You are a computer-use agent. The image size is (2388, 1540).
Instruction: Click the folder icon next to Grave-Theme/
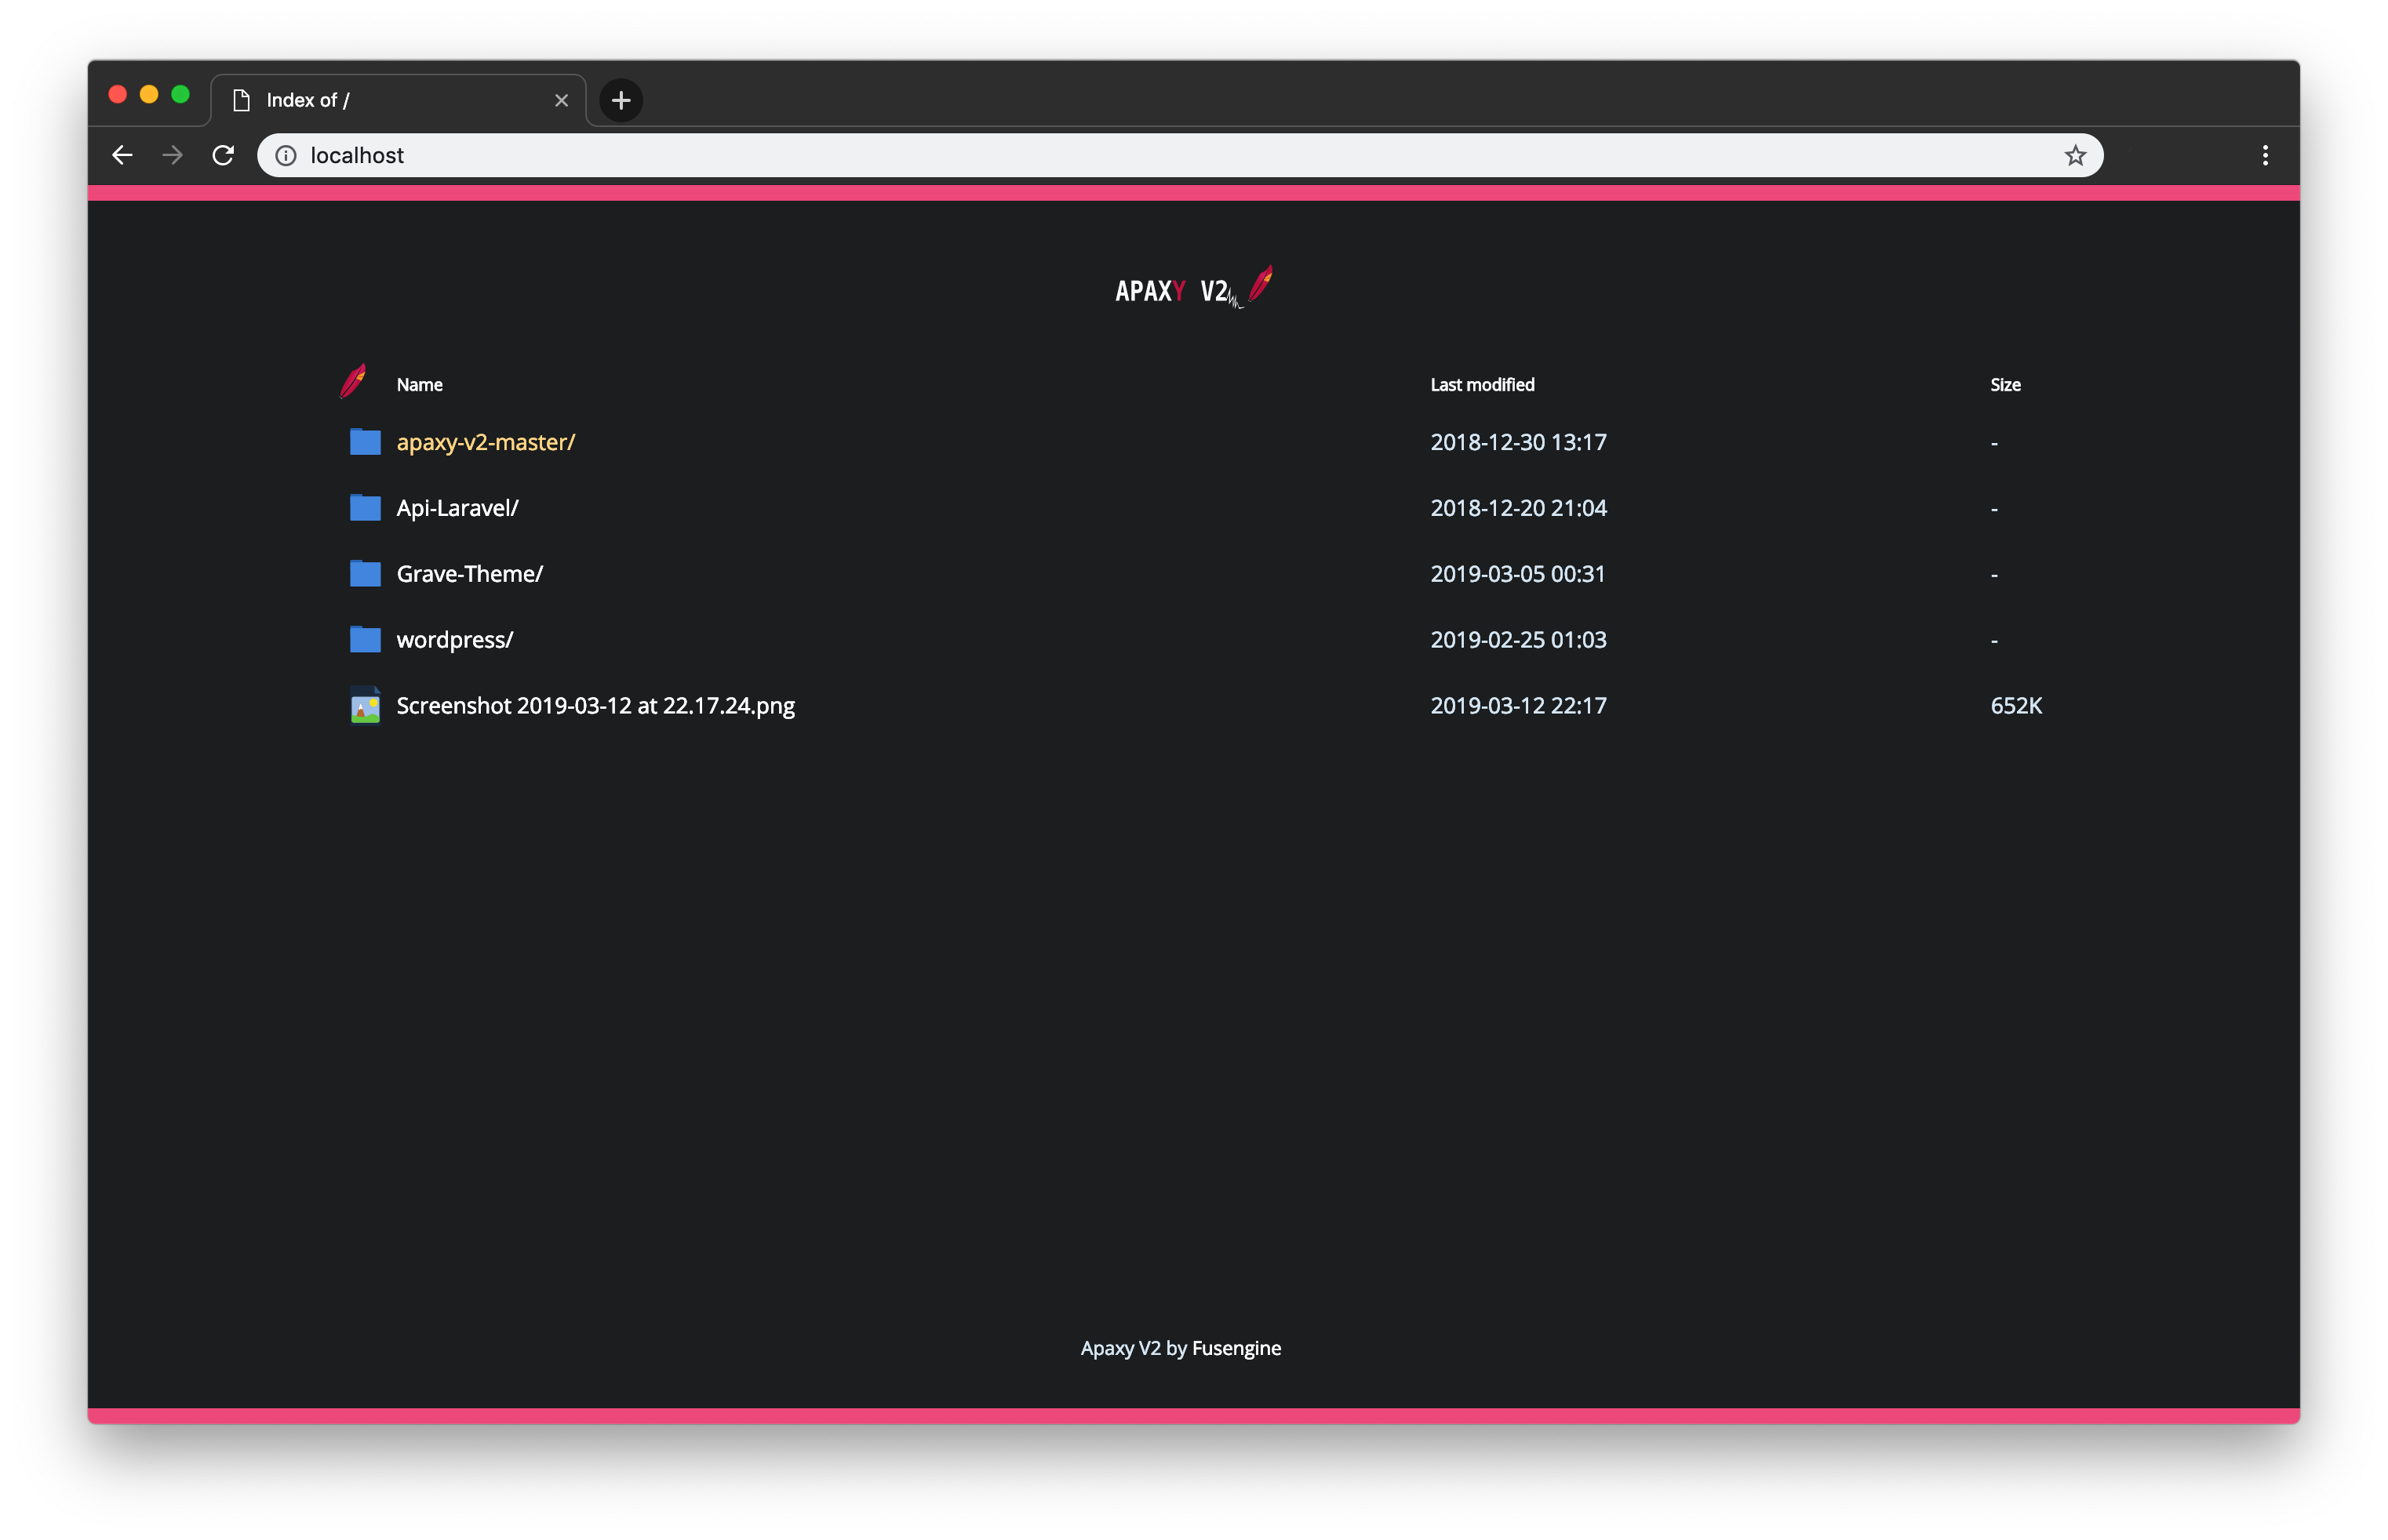pos(365,573)
